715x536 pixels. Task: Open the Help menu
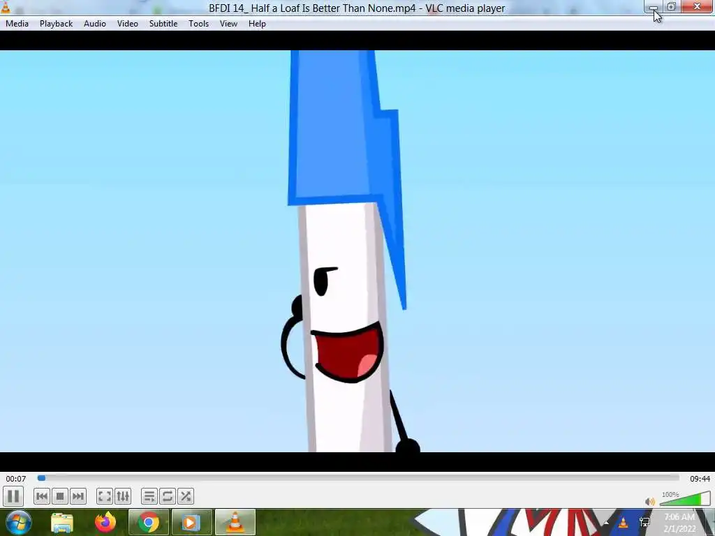coord(257,24)
